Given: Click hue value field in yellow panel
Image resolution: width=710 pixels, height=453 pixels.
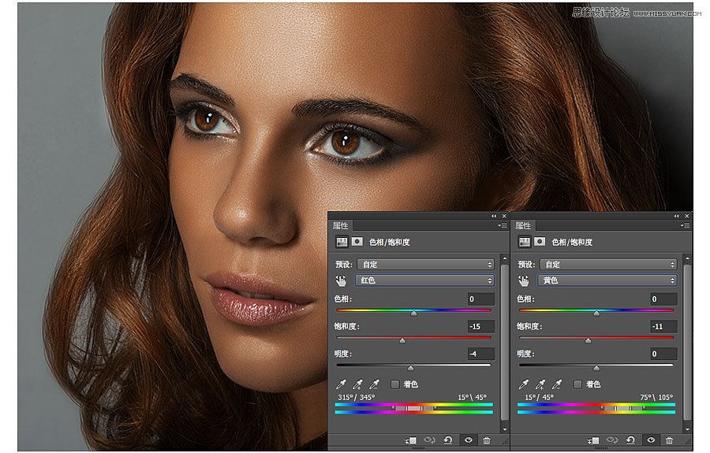Looking at the screenshot, I should pos(663,299).
